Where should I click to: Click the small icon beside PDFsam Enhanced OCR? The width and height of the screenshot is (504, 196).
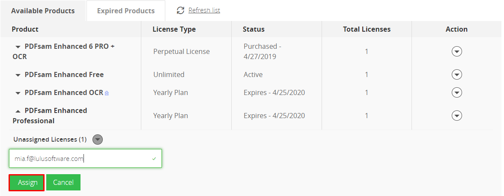pyautogui.click(x=107, y=93)
